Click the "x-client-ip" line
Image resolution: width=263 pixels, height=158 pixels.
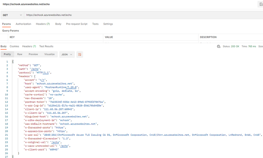point(46,113)
